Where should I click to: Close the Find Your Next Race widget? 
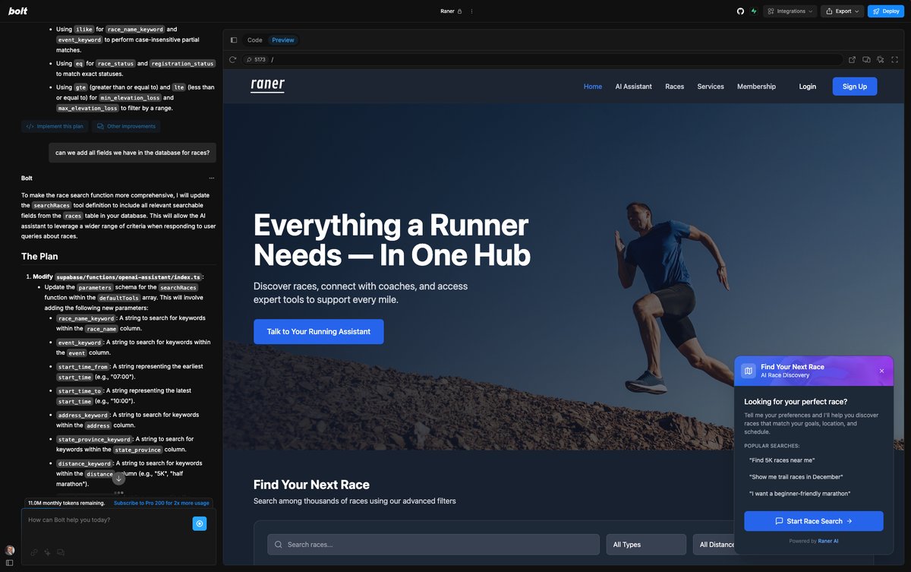click(x=881, y=371)
